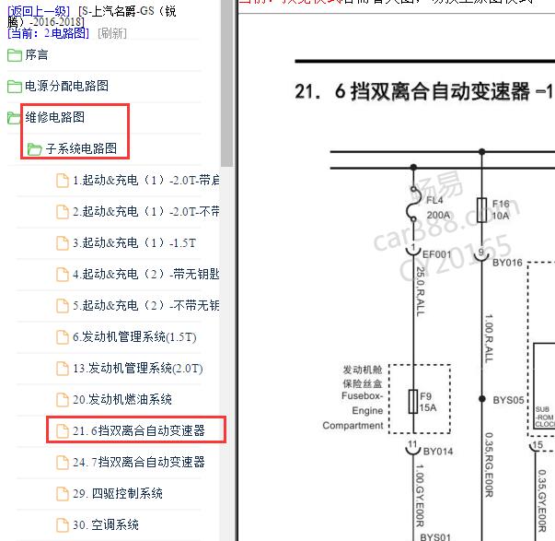This screenshot has width=555, height=541.
Task: Open the S-上汽名爵-GS 2016-2018 link
Action: pyautogui.click(x=92, y=17)
